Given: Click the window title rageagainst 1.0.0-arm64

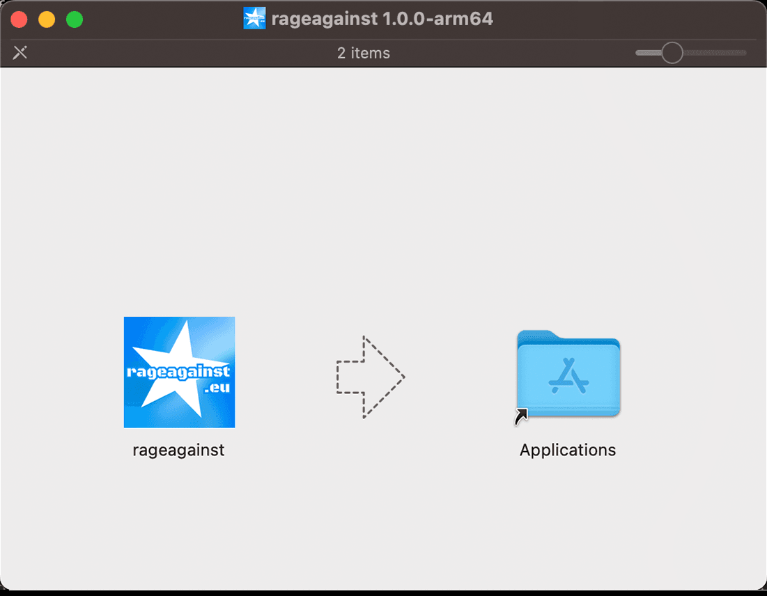Looking at the screenshot, I should click(382, 19).
